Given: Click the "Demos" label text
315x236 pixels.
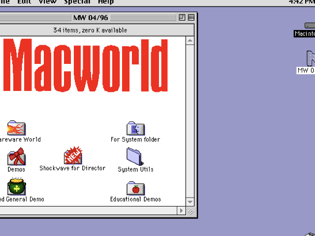Looking at the screenshot, I should pyautogui.click(x=16, y=169).
